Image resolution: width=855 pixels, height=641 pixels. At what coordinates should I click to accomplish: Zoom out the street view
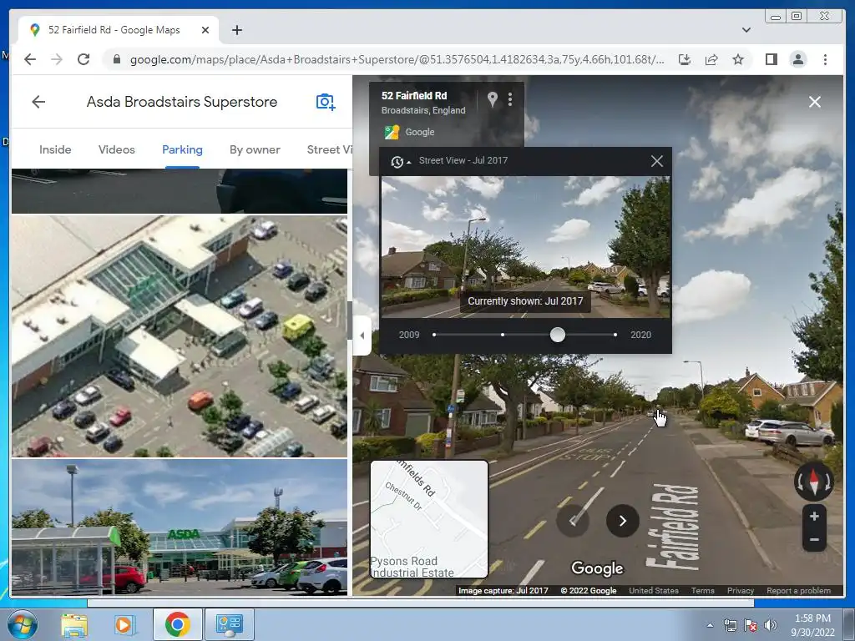coord(814,540)
